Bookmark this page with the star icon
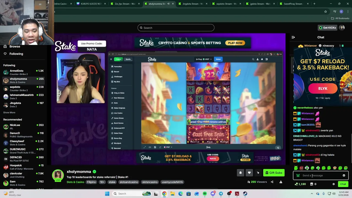 [326, 12]
